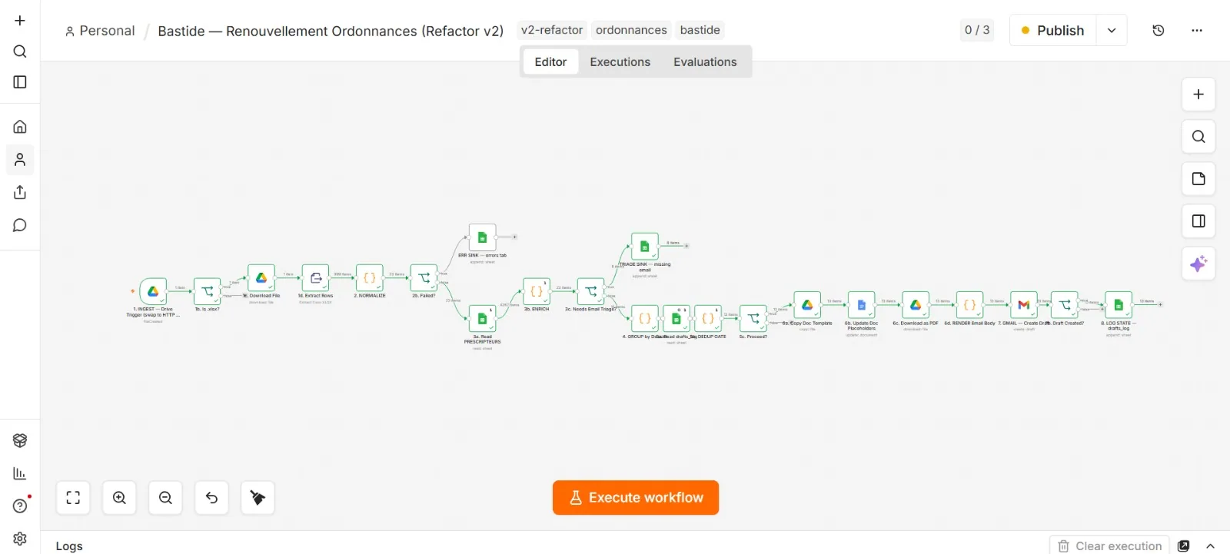Open workflow history clock icon
Image resolution: width=1230 pixels, height=554 pixels.
[x=1159, y=31]
